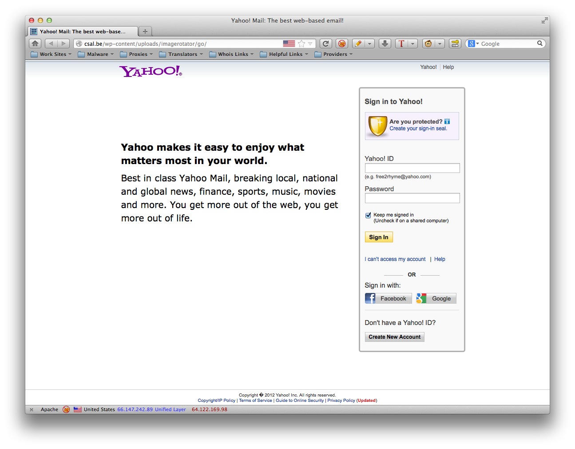Click the Yahoo! ID input field

pos(412,168)
